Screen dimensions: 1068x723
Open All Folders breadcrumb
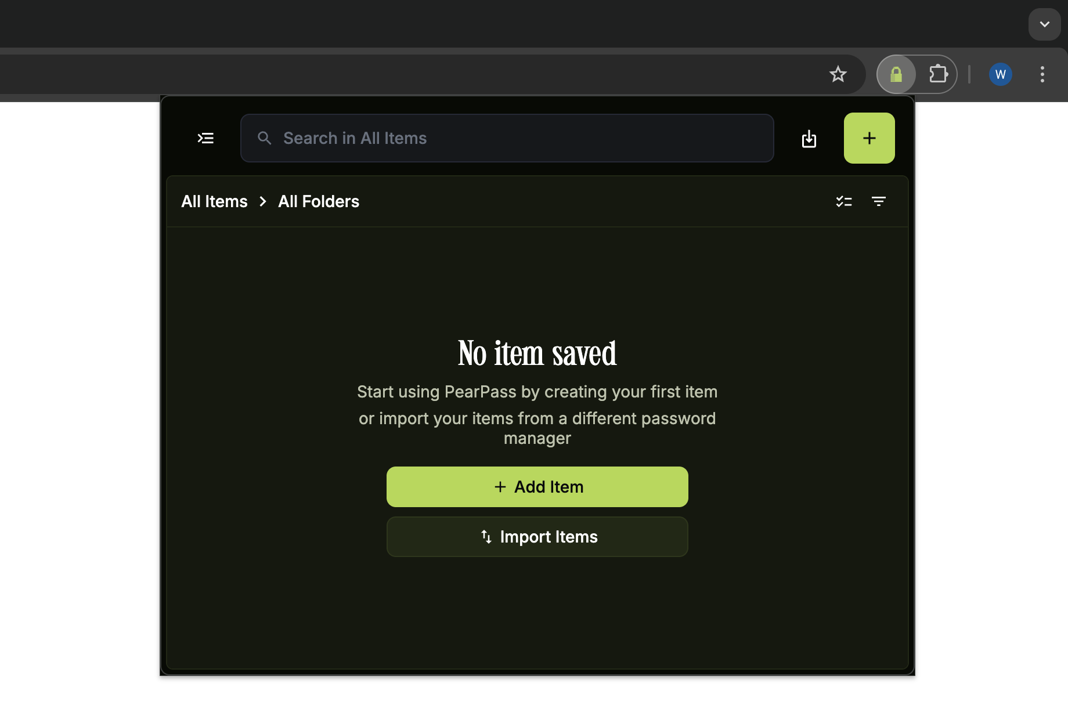click(x=319, y=201)
